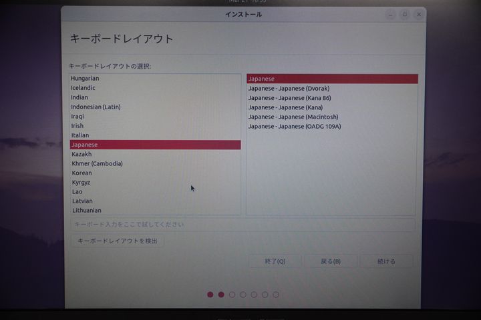
Task: Choose Indian from the language list
Action: [155, 97]
